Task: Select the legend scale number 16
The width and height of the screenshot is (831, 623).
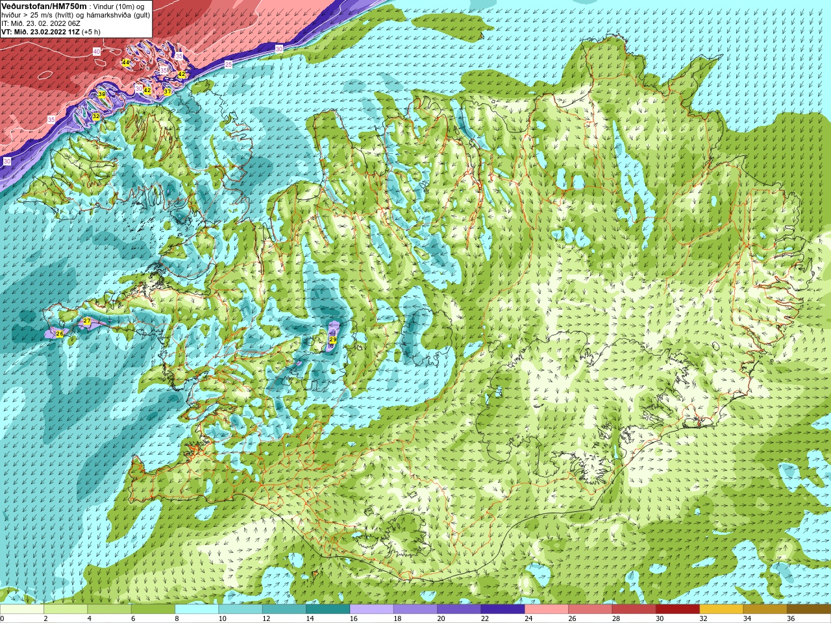Action: click(353, 618)
